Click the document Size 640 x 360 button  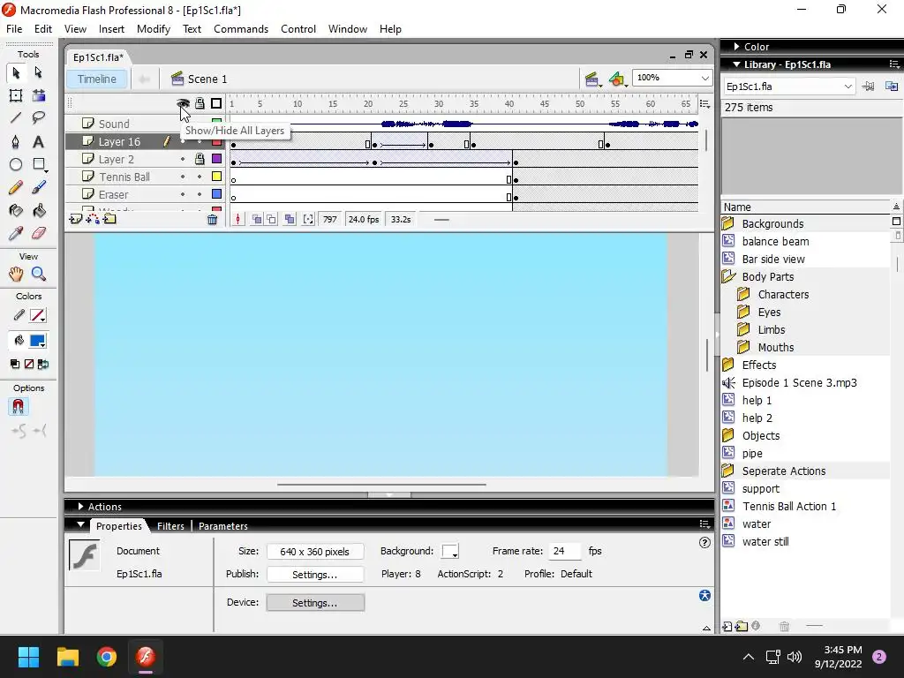coord(315,551)
